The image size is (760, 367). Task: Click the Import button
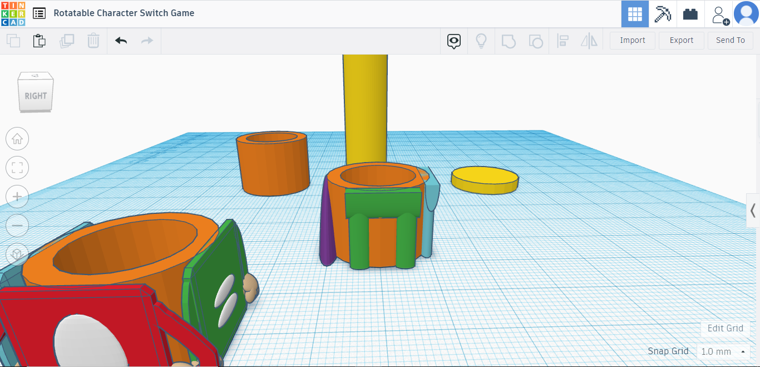click(633, 41)
